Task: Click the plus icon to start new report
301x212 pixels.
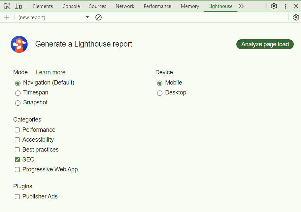Action: tap(7, 18)
